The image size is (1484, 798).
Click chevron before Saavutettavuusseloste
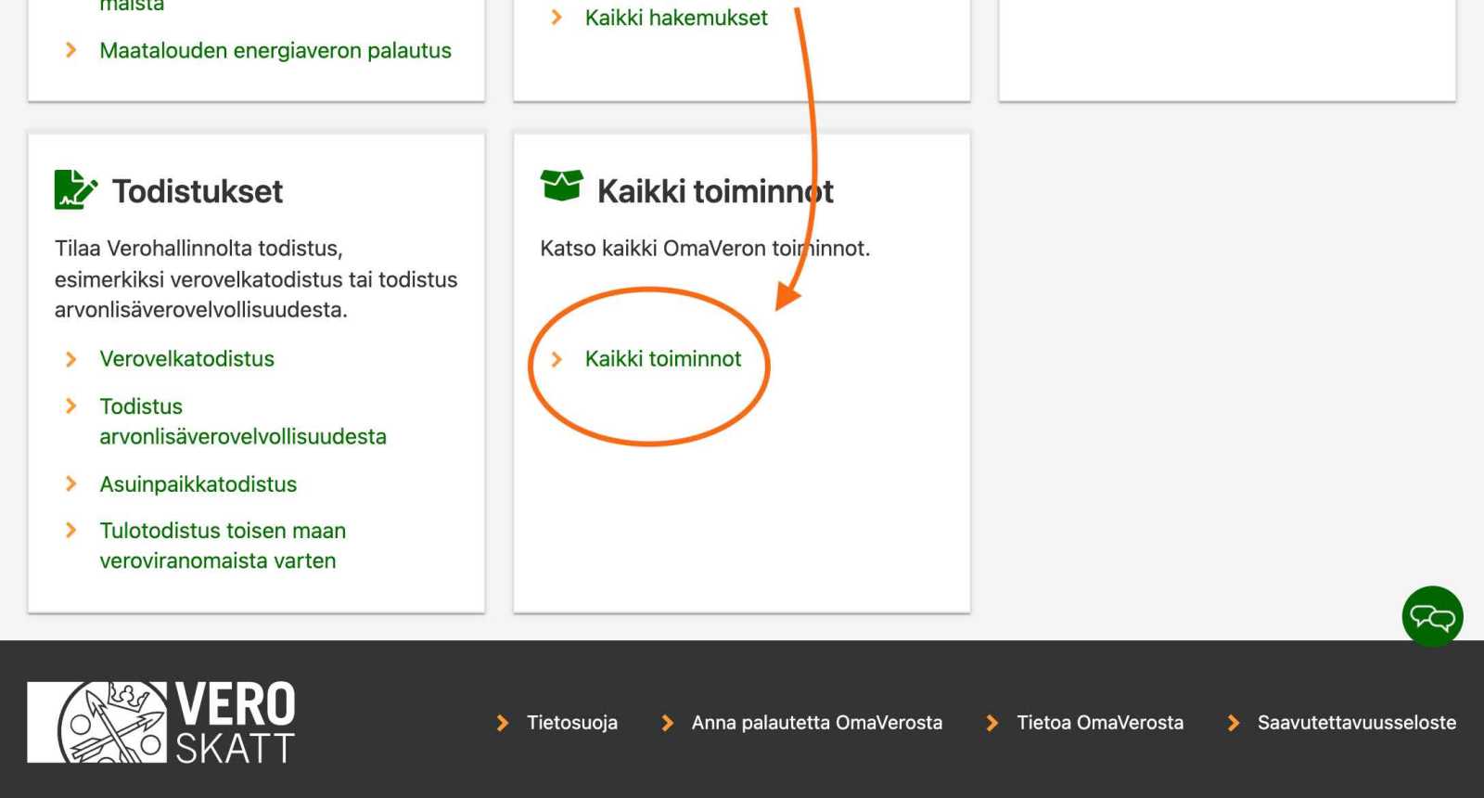[1234, 723]
